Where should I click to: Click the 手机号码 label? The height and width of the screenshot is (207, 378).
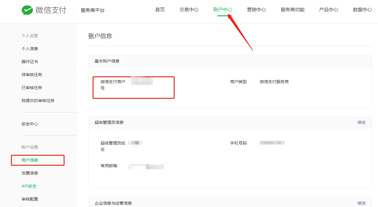238,143
